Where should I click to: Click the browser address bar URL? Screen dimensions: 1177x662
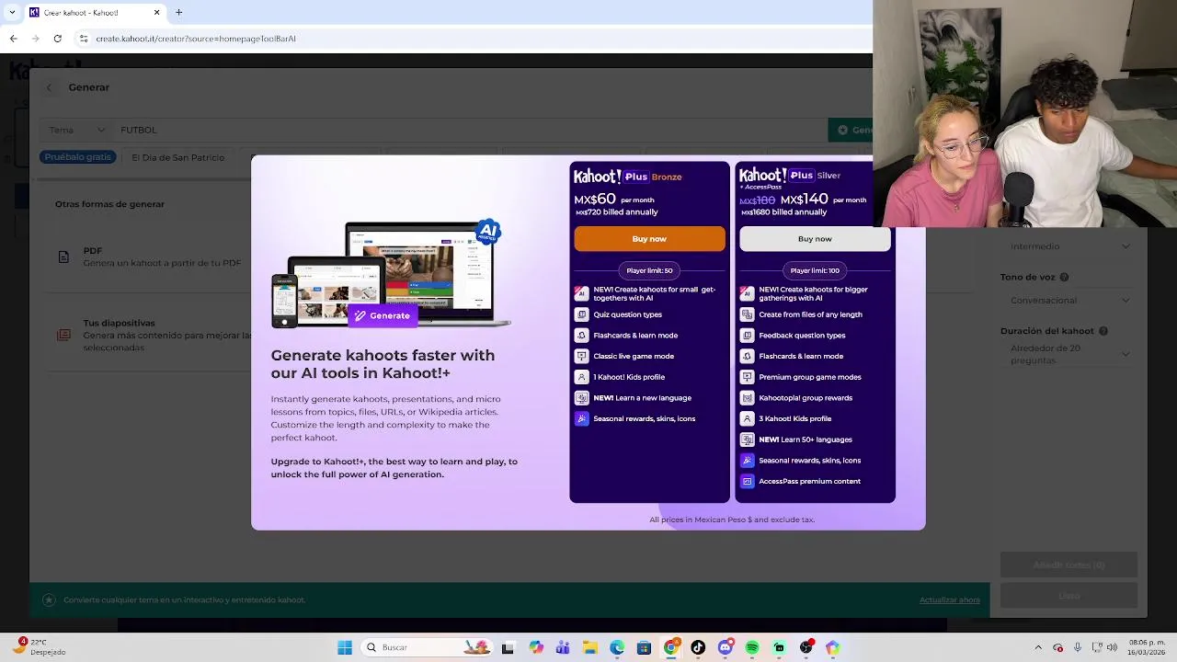tap(196, 39)
